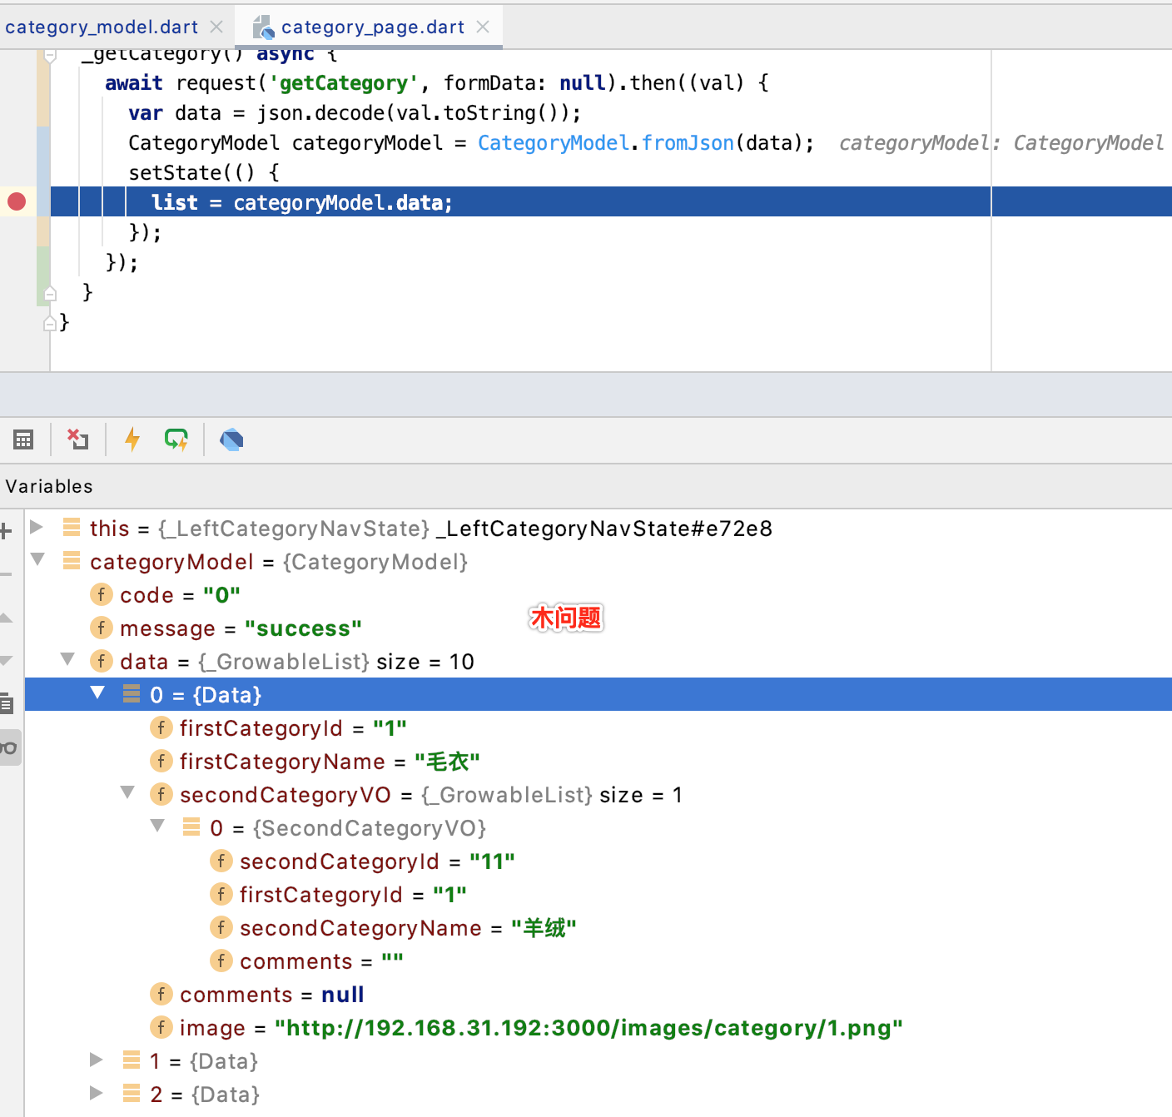This screenshot has width=1172, height=1117.
Task: Expand the 1 = {Data} node
Action: click(x=97, y=1060)
